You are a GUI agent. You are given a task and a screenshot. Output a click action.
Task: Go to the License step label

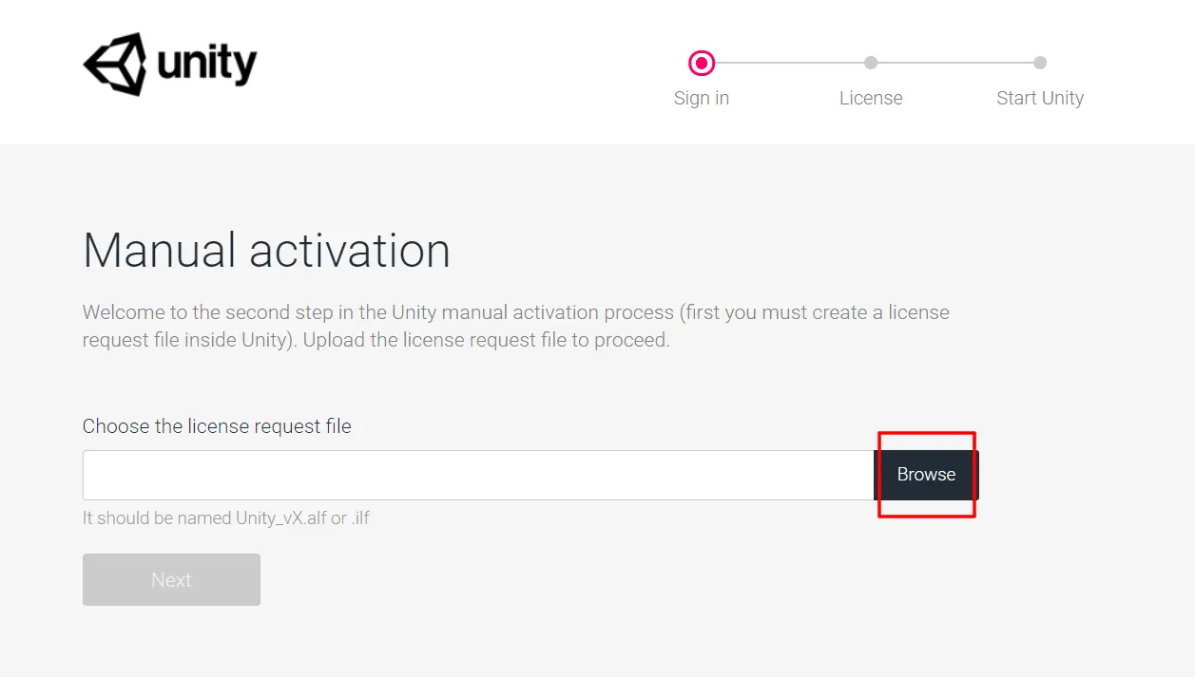(x=871, y=98)
